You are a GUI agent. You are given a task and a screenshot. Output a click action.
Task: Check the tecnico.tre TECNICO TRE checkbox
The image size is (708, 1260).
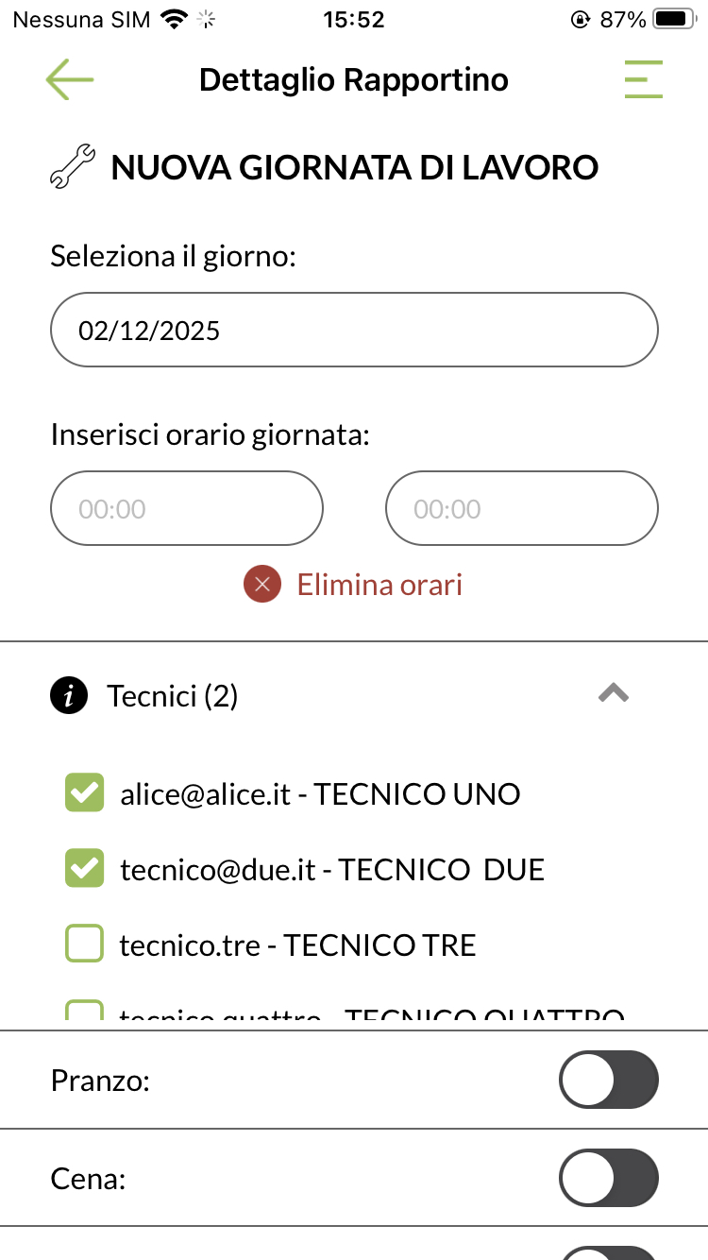(x=84, y=945)
